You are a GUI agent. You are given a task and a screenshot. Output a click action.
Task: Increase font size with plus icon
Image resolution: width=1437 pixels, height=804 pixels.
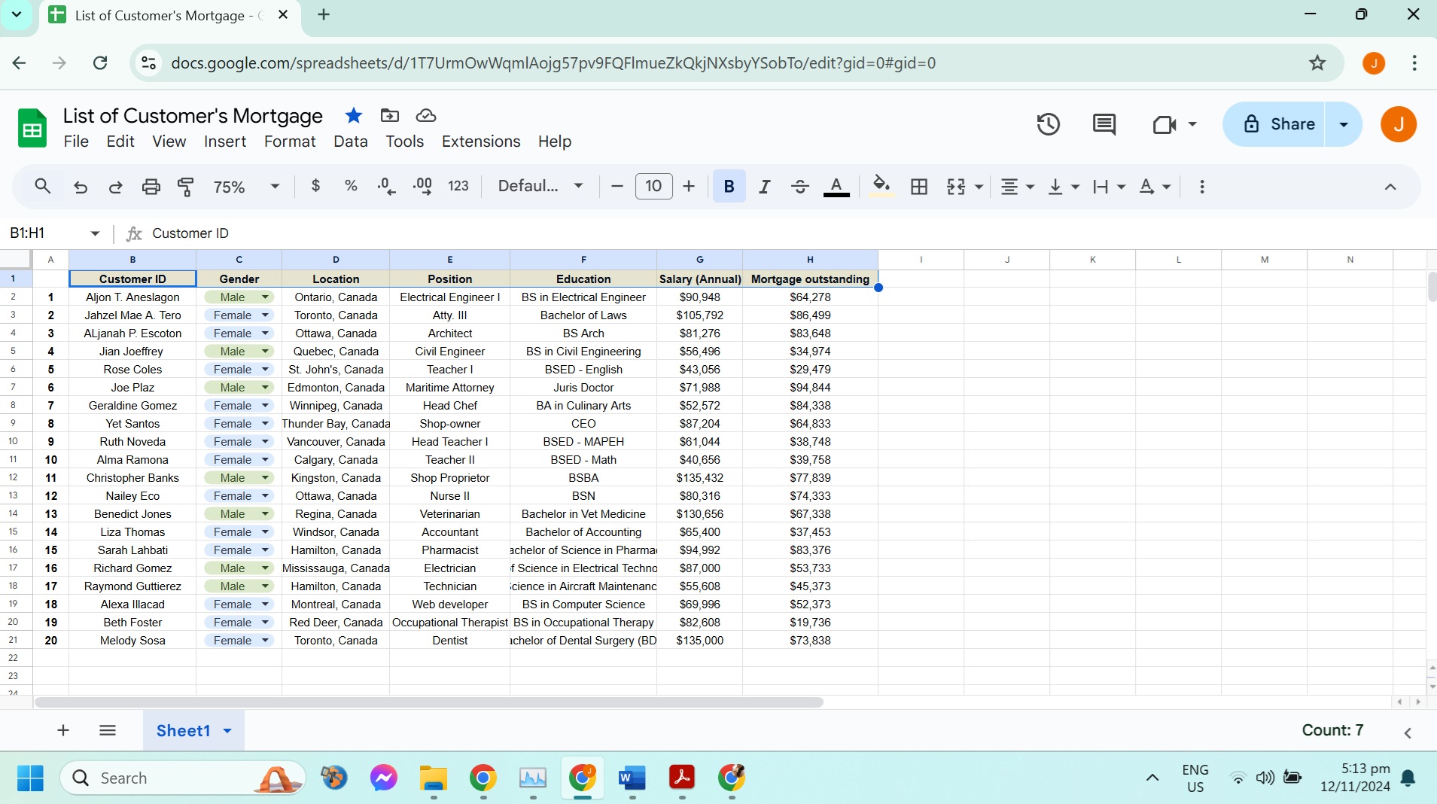coord(689,186)
